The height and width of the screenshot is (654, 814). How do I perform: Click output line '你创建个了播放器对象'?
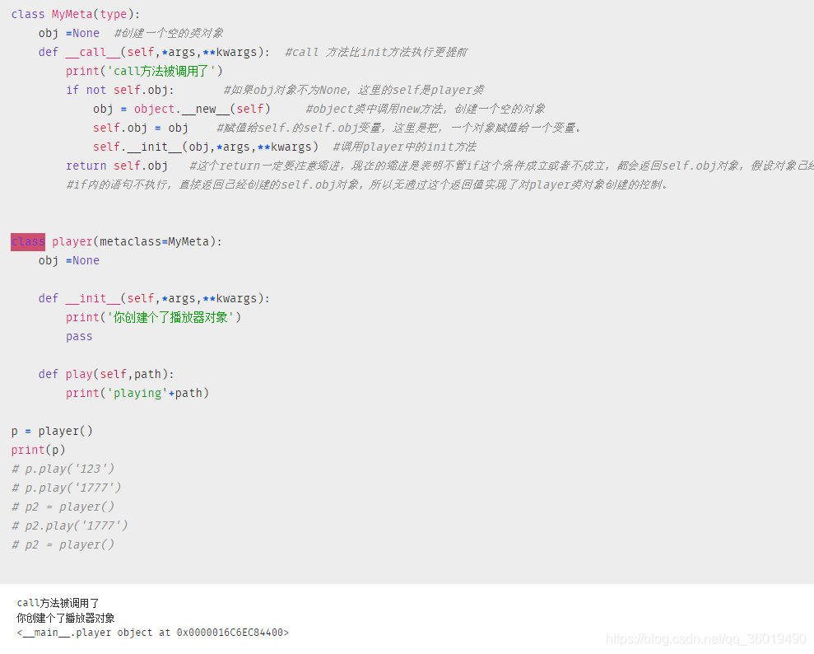point(65,618)
